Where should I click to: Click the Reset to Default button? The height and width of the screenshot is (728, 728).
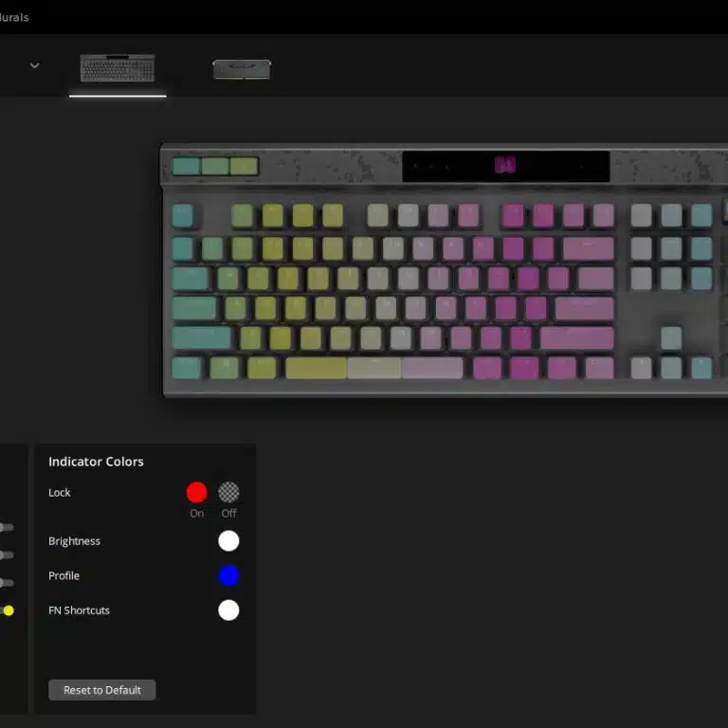pos(102,690)
